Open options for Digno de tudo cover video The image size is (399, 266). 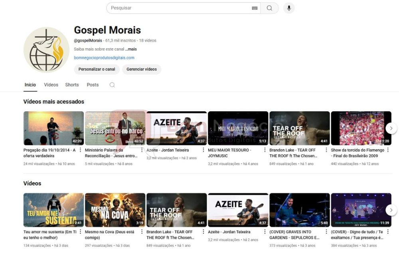coord(388,232)
